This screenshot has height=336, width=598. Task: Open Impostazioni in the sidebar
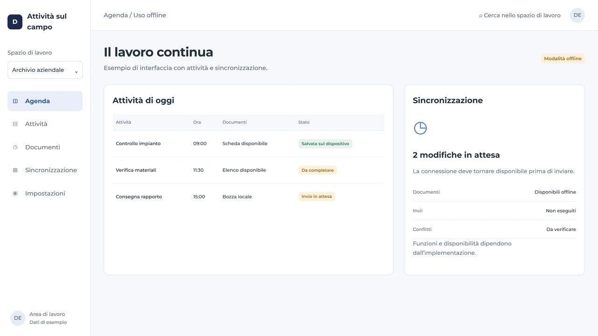(x=45, y=194)
